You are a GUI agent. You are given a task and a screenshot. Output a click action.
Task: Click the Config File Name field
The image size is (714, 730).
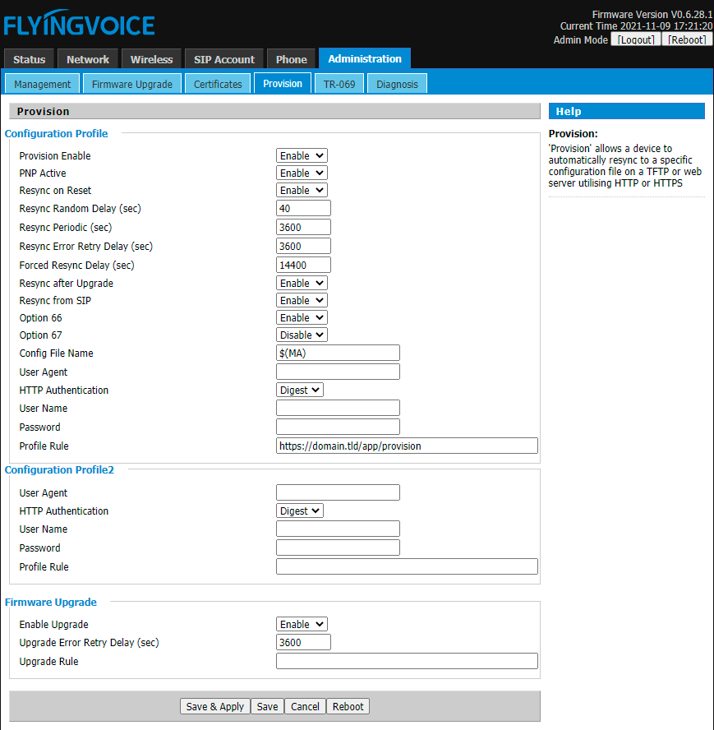point(338,353)
